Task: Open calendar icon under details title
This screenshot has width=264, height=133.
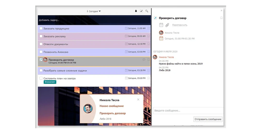Action: coord(161,25)
